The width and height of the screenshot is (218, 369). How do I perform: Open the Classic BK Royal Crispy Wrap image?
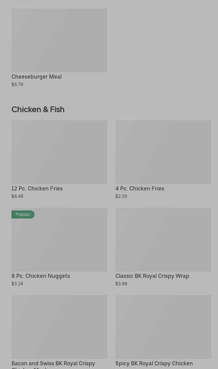coord(163,239)
